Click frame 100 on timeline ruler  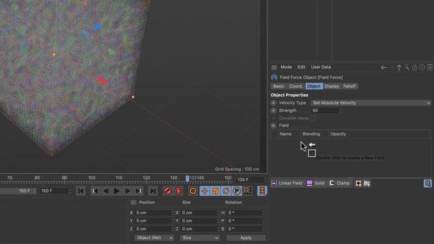coord(92,178)
